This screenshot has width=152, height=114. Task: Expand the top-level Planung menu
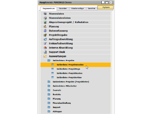76,26
